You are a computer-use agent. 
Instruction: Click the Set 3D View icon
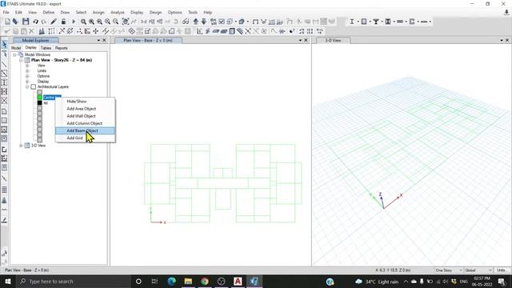tap(143, 22)
